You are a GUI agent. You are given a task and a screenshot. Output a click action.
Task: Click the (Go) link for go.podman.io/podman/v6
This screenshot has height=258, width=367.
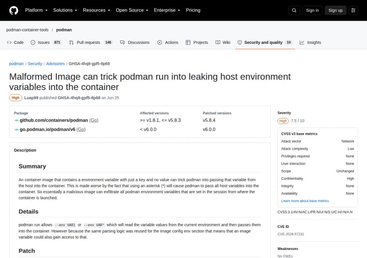(x=81, y=129)
